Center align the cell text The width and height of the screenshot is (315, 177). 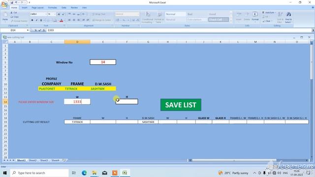(74, 20)
